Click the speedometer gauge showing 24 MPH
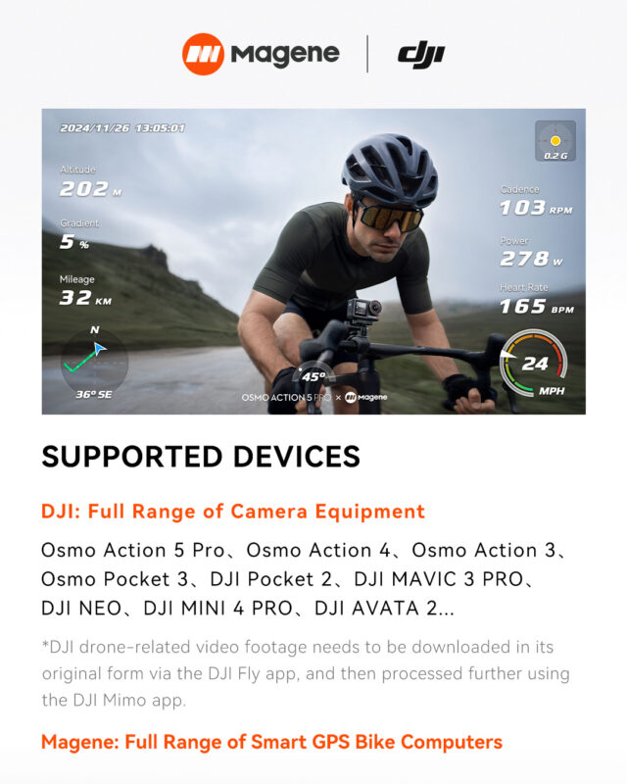Image resolution: width=627 pixels, height=784 pixels. pos(534,364)
